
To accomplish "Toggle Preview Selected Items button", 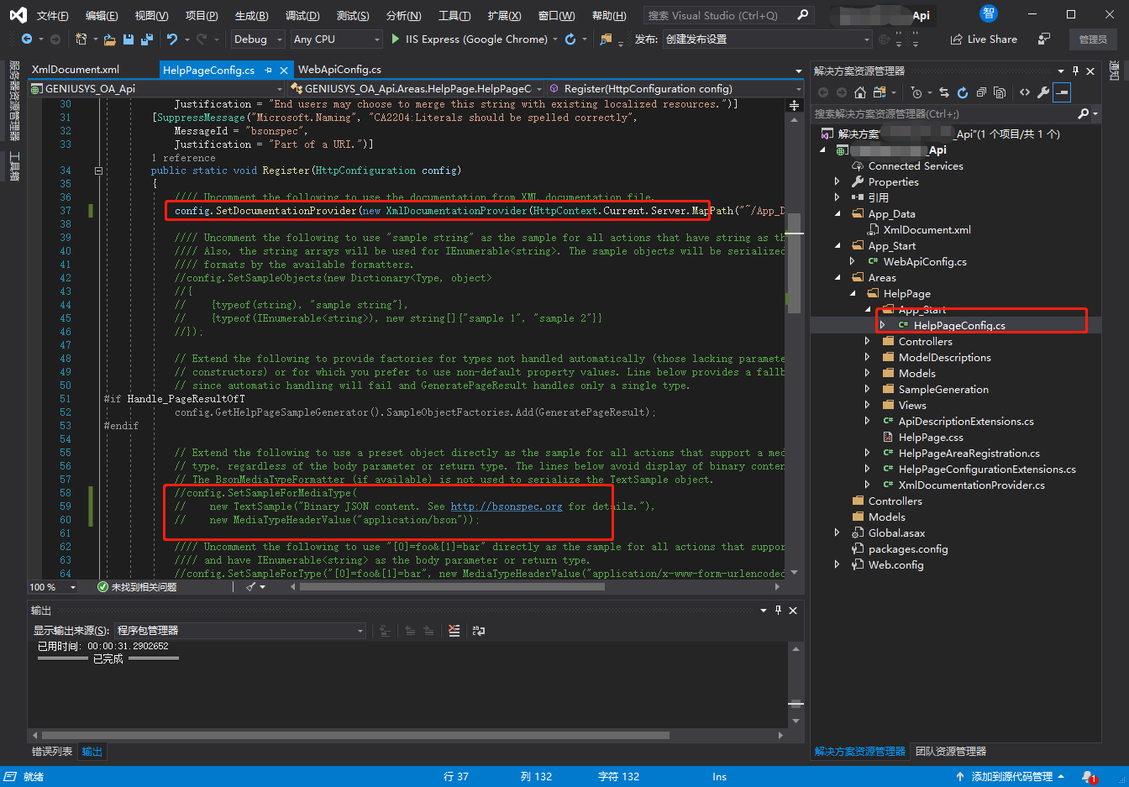I will point(1062,92).
